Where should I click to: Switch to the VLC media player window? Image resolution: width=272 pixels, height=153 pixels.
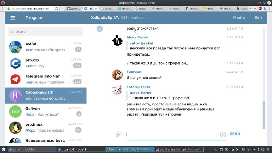[179, 149]
